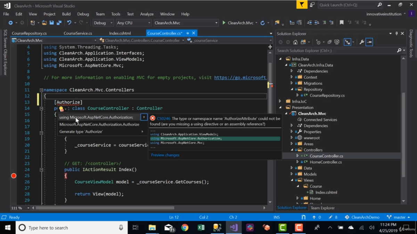Start debugging with the green play button
Viewport: 417px width, 234px height.
pyautogui.click(x=224, y=23)
